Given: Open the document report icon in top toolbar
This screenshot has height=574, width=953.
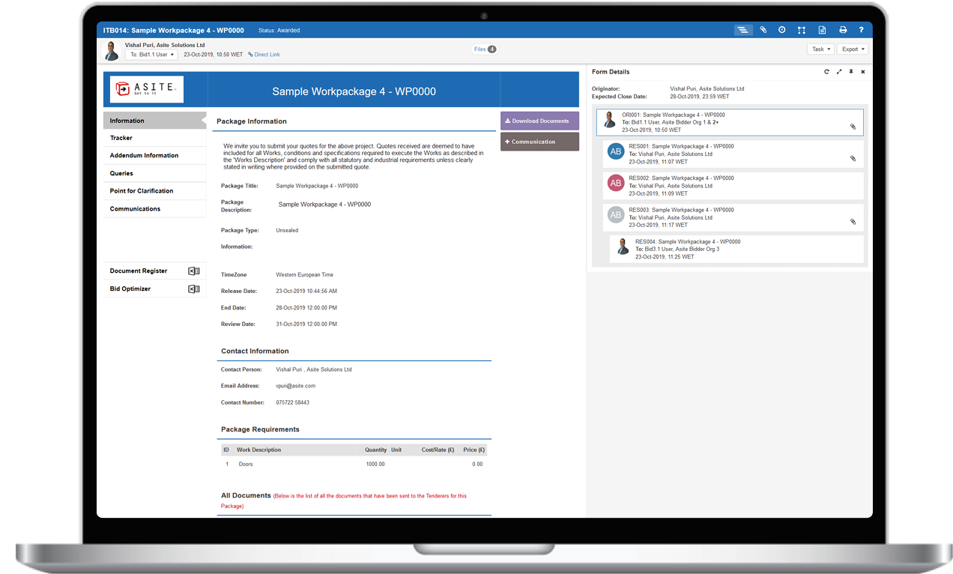Looking at the screenshot, I should pyautogui.click(x=822, y=29).
